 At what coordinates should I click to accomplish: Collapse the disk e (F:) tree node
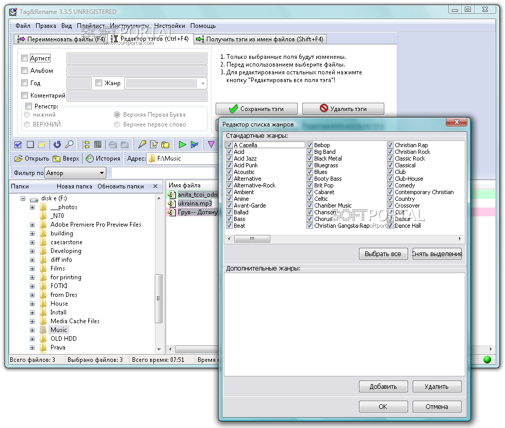(23, 198)
